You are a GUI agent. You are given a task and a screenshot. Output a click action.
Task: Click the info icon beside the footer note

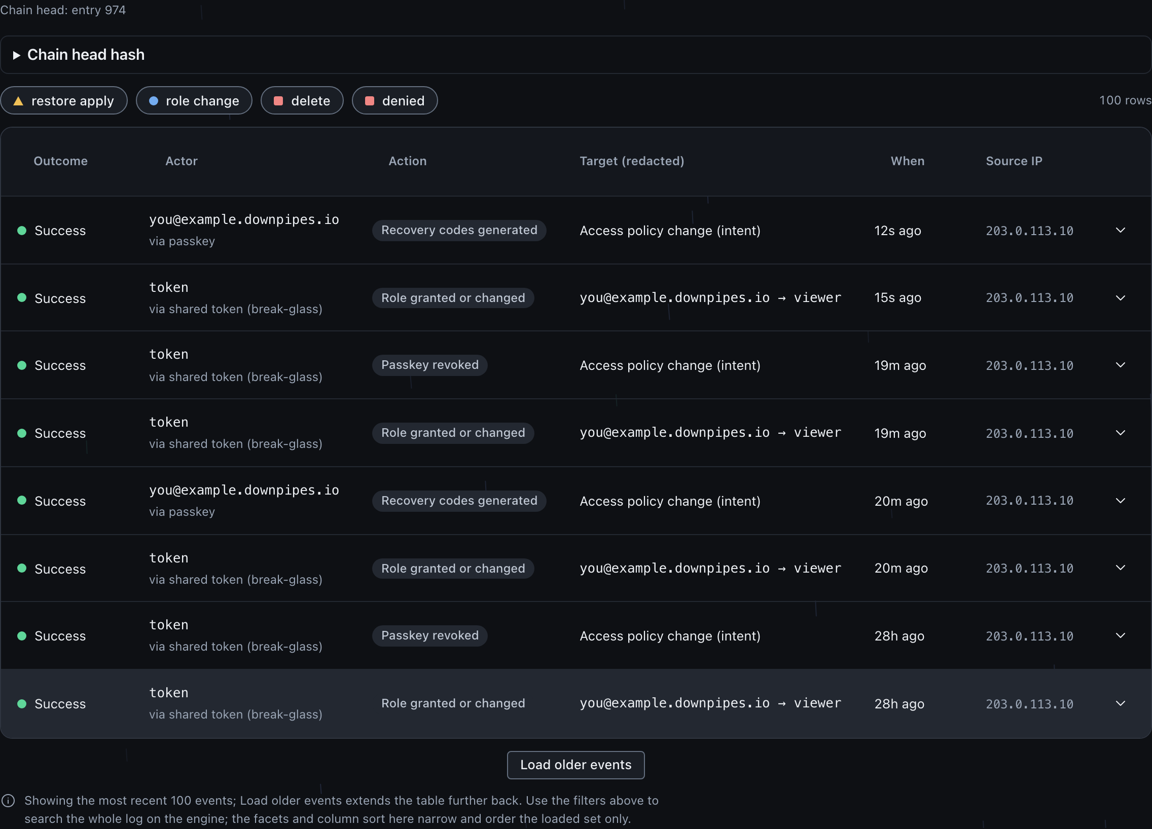(8, 801)
